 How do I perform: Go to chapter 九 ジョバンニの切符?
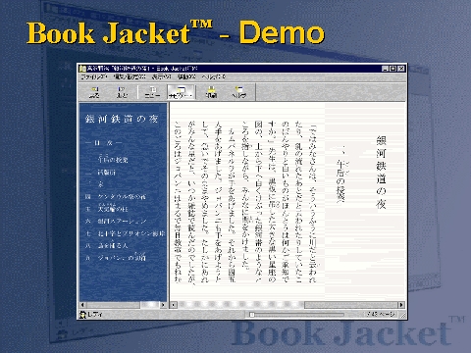[x=116, y=257]
